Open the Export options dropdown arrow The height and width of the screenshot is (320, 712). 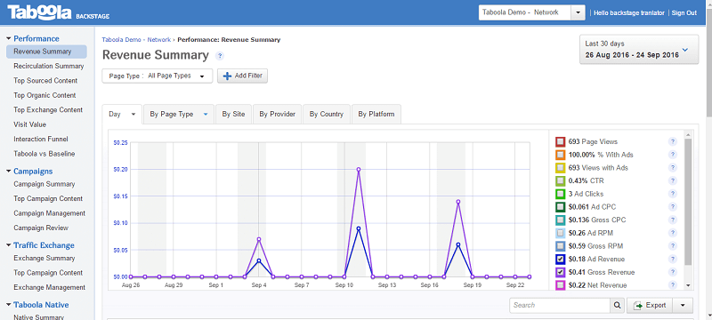point(683,306)
